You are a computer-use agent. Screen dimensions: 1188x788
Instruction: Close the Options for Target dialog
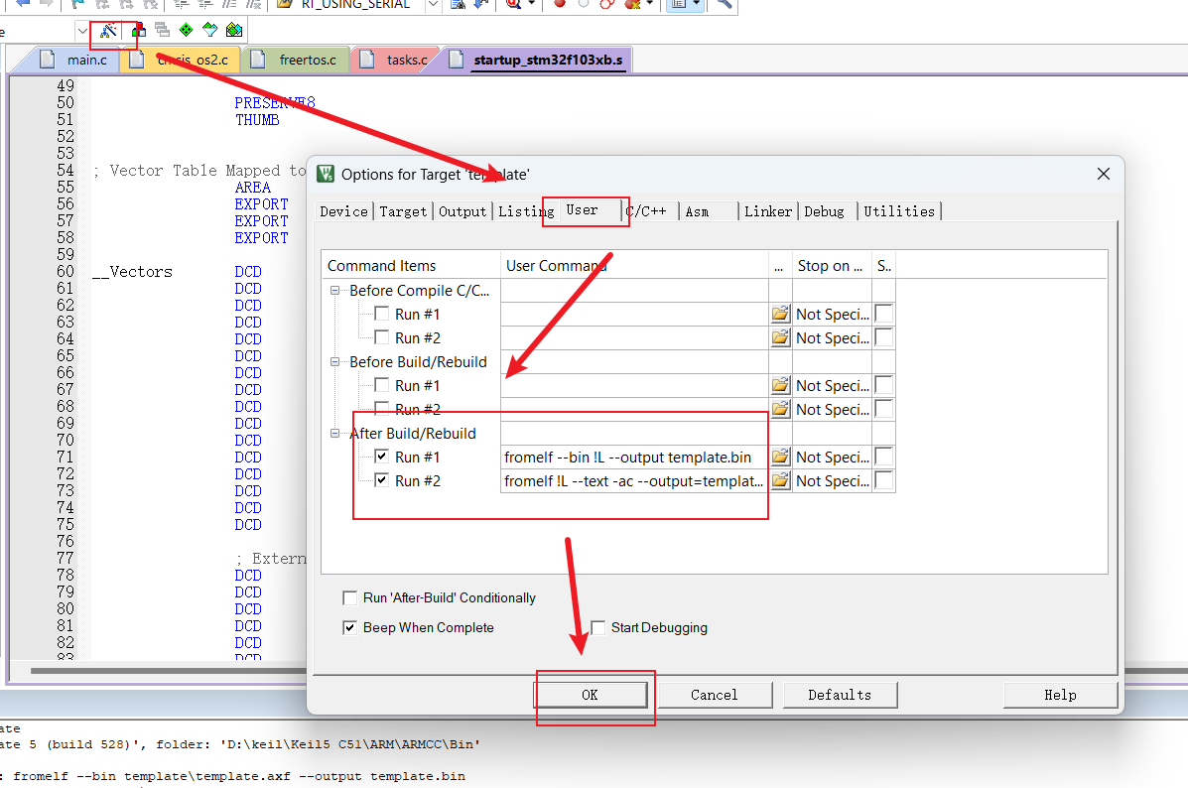1104,175
